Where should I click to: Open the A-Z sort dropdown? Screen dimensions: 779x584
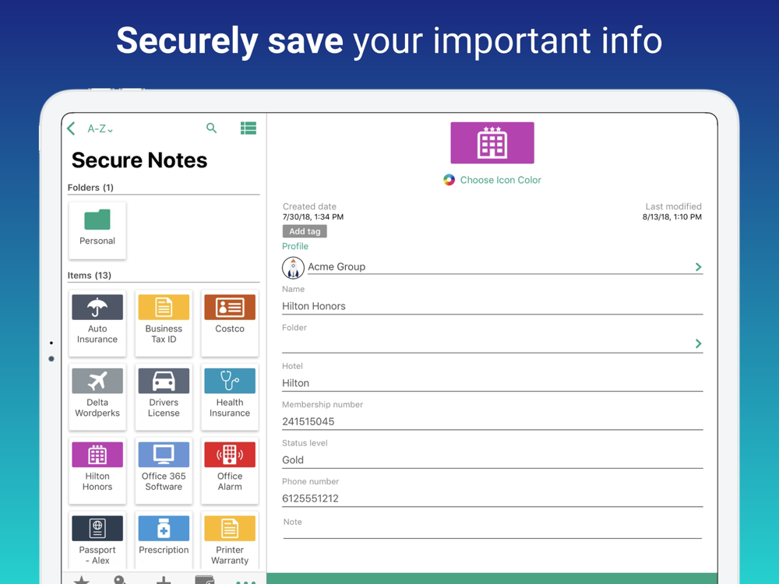pos(100,129)
